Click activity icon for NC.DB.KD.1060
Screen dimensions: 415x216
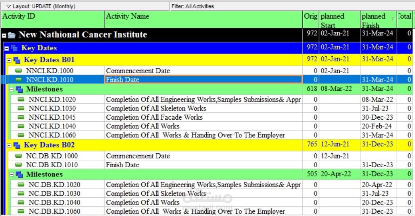pyautogui.click(x=21, y=211)
